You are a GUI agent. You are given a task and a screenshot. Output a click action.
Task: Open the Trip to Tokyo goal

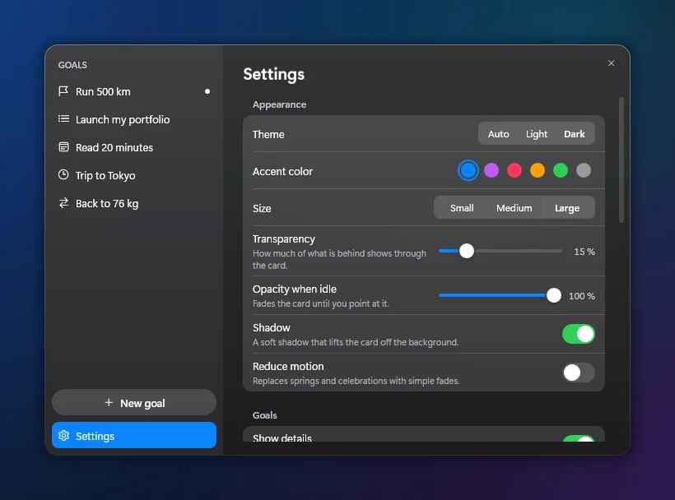point(134,175)
